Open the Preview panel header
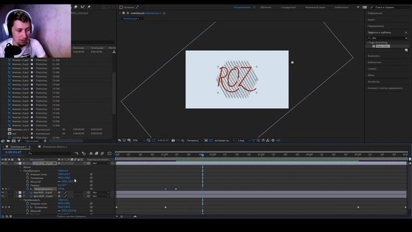This screenshot has height=232, width=412. tap(376, 26)
